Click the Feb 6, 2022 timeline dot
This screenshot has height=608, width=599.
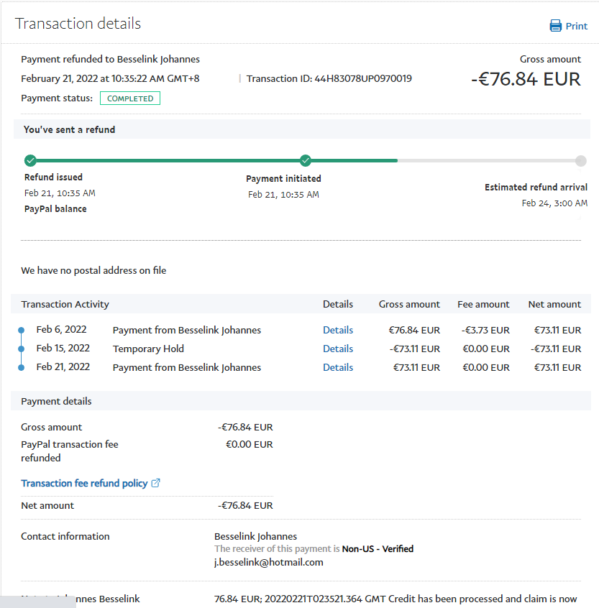click(21, 331)
